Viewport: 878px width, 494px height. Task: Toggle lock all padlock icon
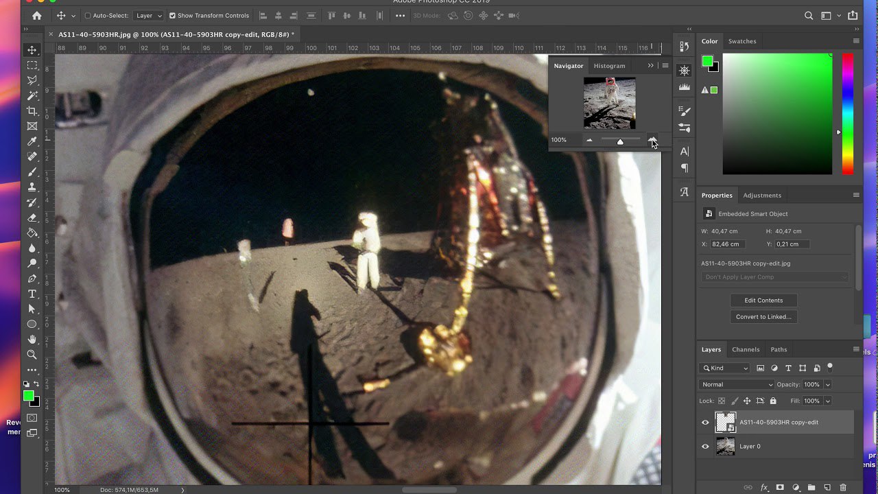(773, 401)
